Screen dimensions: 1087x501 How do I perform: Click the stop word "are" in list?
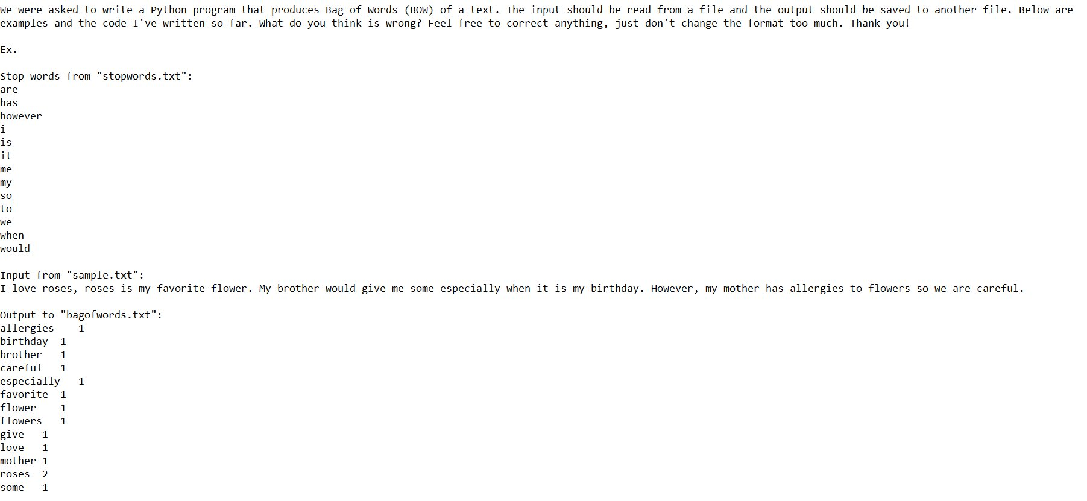[9, 89]
